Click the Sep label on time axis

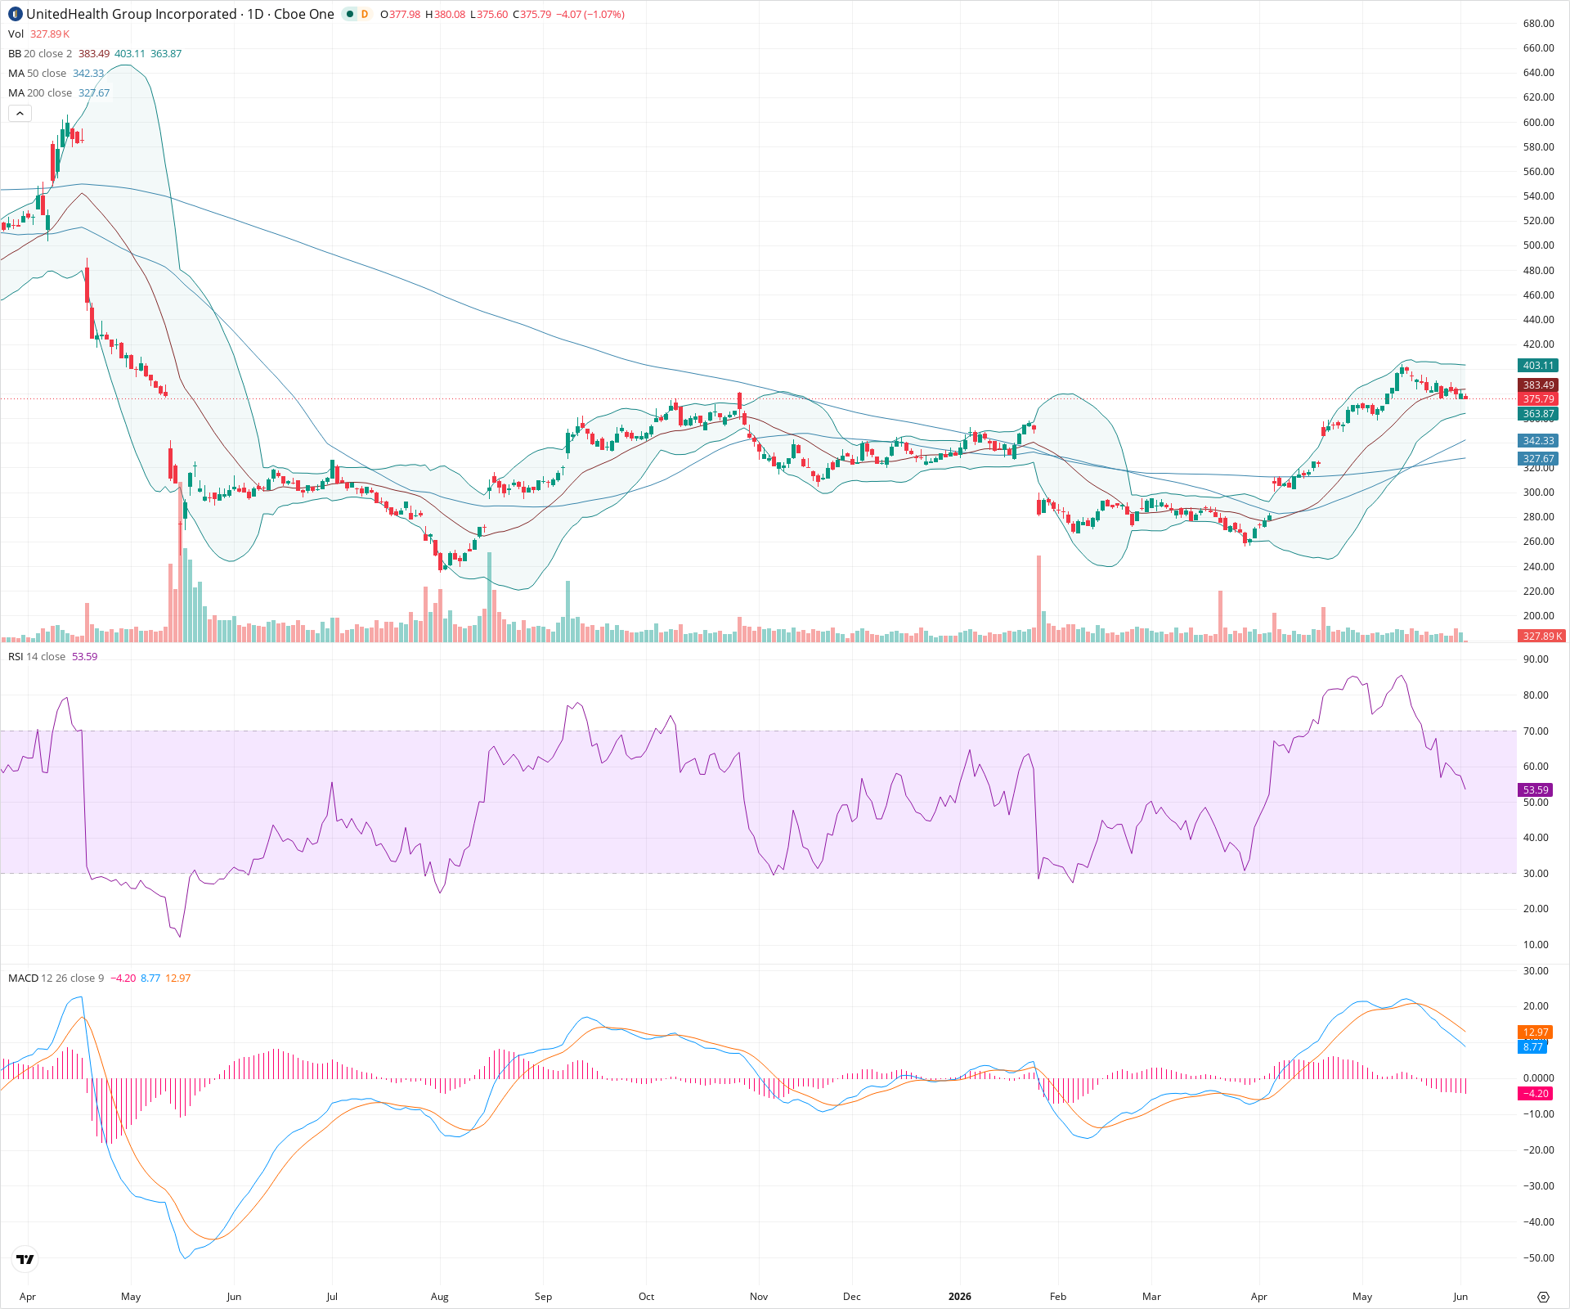tap(543, 1297)
